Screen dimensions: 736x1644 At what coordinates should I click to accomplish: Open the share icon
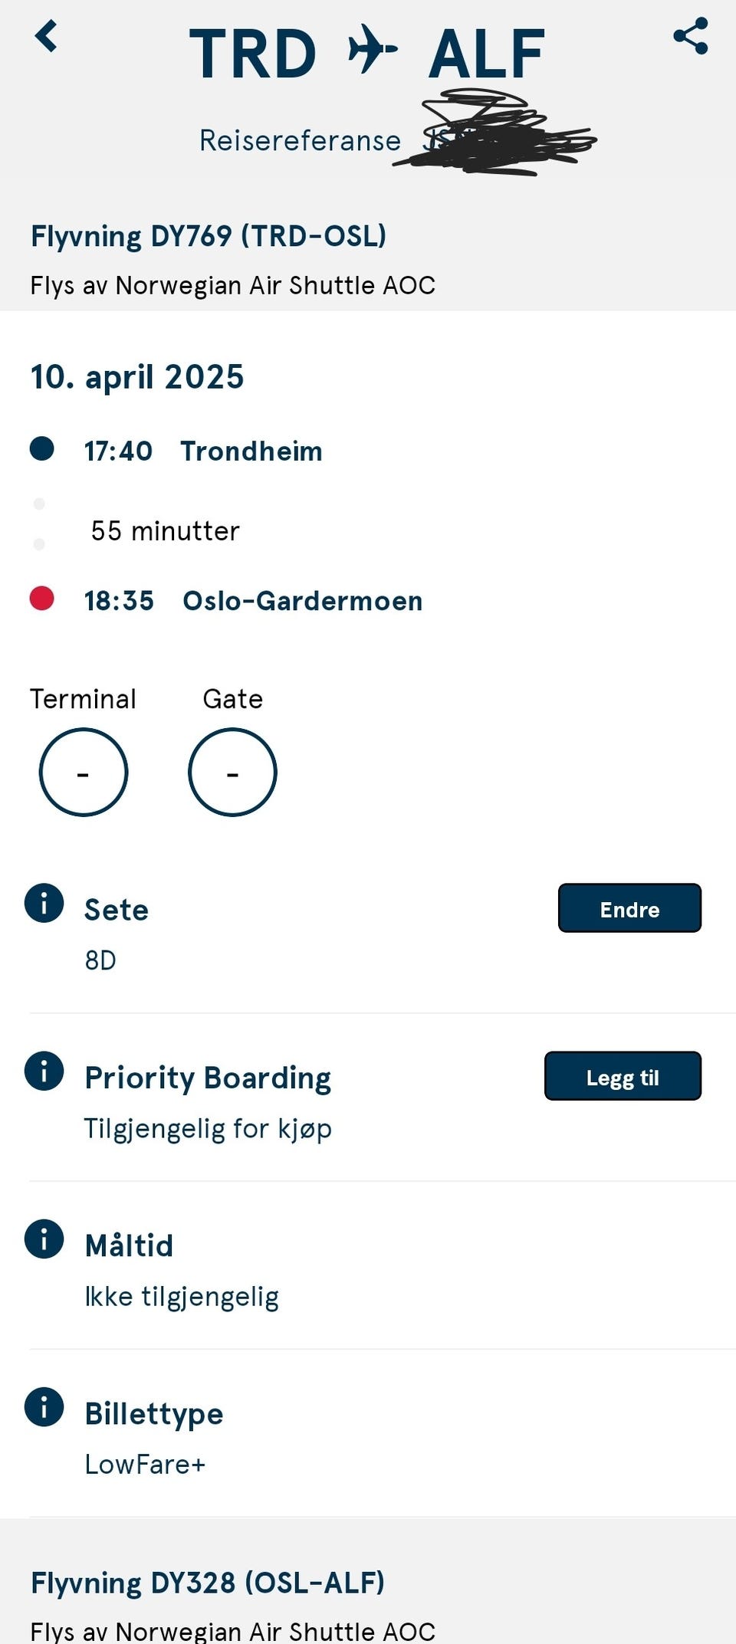pyautogui.click(x=690, y=36)
